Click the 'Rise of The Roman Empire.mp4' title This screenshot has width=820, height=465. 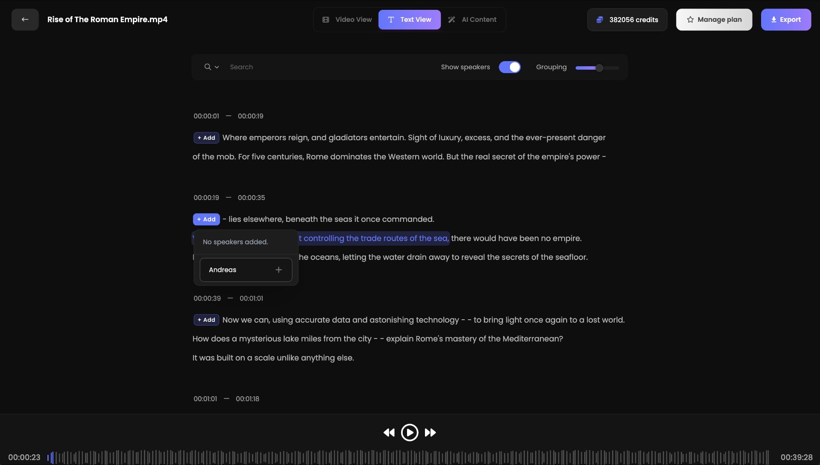click(107, 20)
